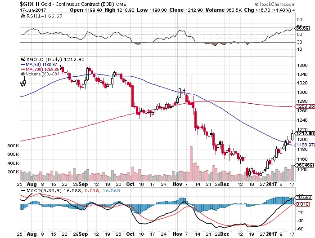Click the RSI 90 axis label
The width and height of the screenshot is (315, 238).
[x=299, y=20]
